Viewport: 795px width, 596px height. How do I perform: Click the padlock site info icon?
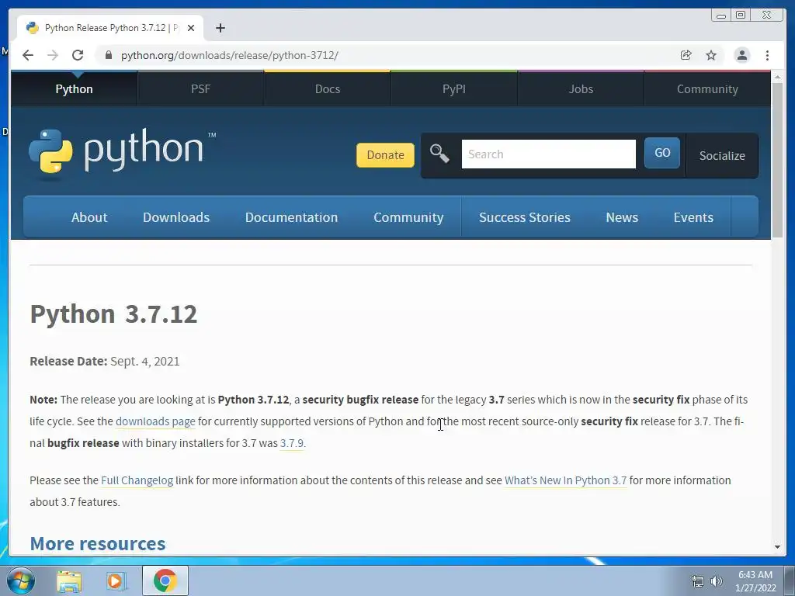(108, 55)
